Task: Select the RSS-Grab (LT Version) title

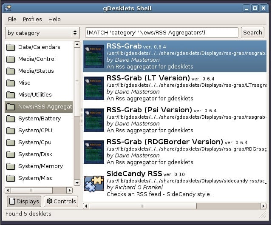Action: pyautogui.click(x=148, y=78)
